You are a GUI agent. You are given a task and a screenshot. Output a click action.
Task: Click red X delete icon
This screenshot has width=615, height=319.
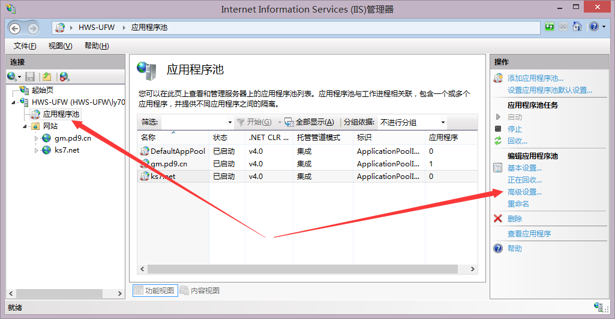click(498, 218)
